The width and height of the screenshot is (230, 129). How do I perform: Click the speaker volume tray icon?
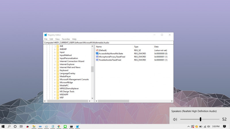(x=209, y=126)
